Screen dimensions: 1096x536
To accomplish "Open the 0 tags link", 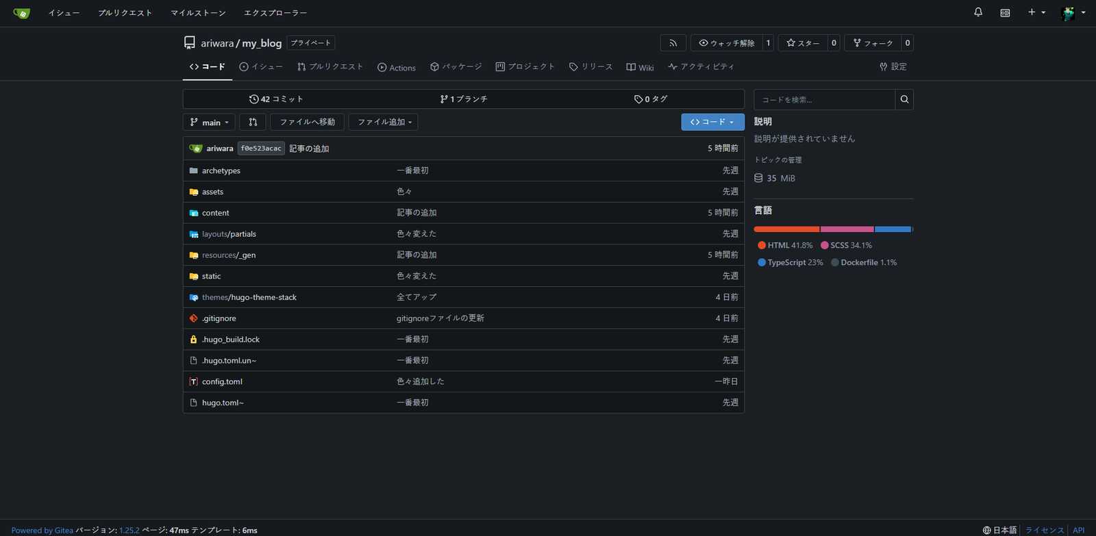I will (651, 99).
